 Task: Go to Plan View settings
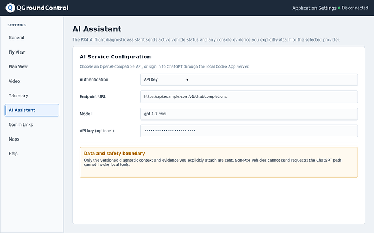32,66
